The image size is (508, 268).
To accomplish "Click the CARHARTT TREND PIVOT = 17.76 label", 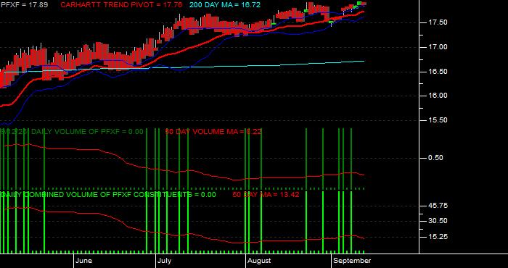I will pyautogui.click(x=121, y=5).
